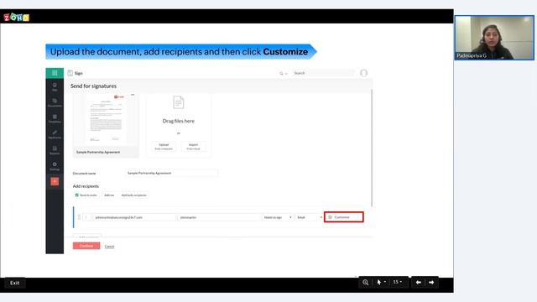Open the slide number 15 dropdown
The height and width of the screenshot is (302, 537).
click(397, 282)
